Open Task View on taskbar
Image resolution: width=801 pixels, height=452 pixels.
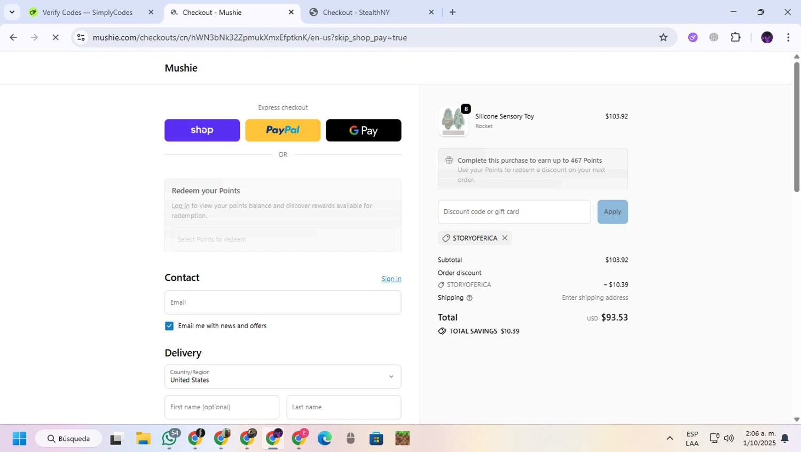coord(116,439)
